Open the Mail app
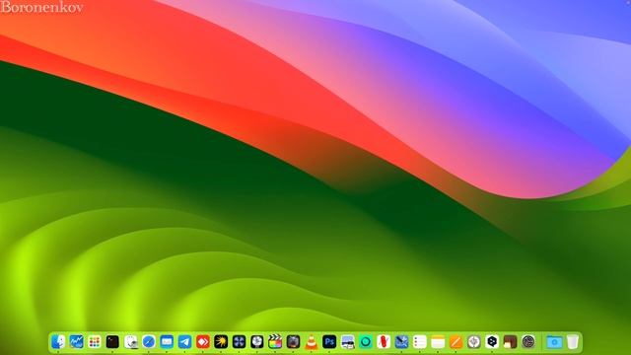The image size is (631, 355). (167, 342)
